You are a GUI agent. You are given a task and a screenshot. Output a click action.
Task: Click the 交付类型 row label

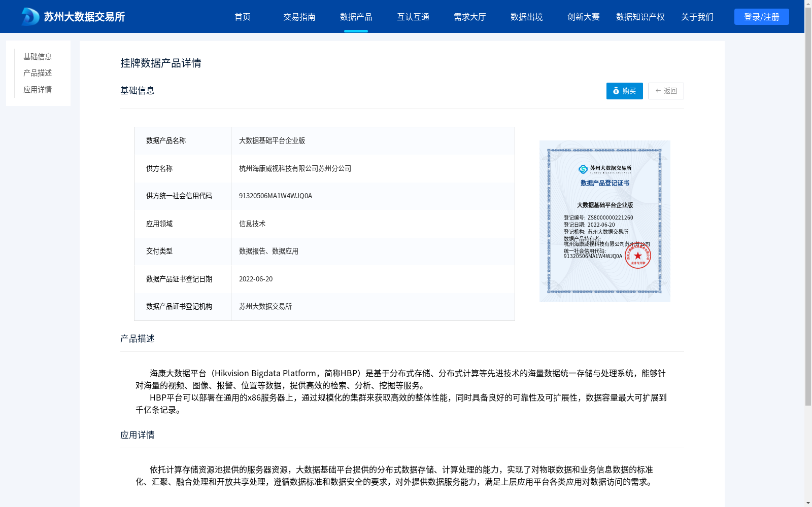tap(159, 251)
